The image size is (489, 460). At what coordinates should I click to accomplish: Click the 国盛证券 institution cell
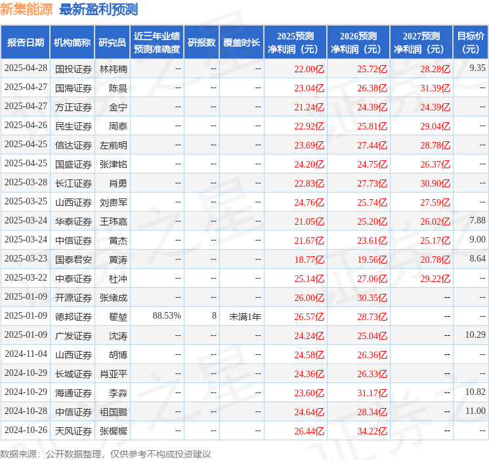point(74,164)
